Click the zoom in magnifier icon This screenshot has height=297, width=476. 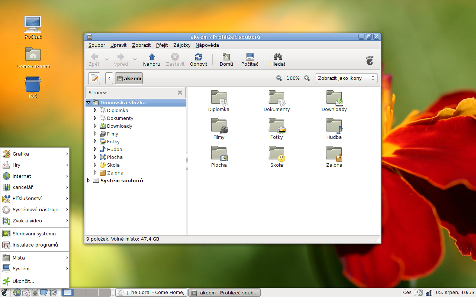[x=307, y=78]
